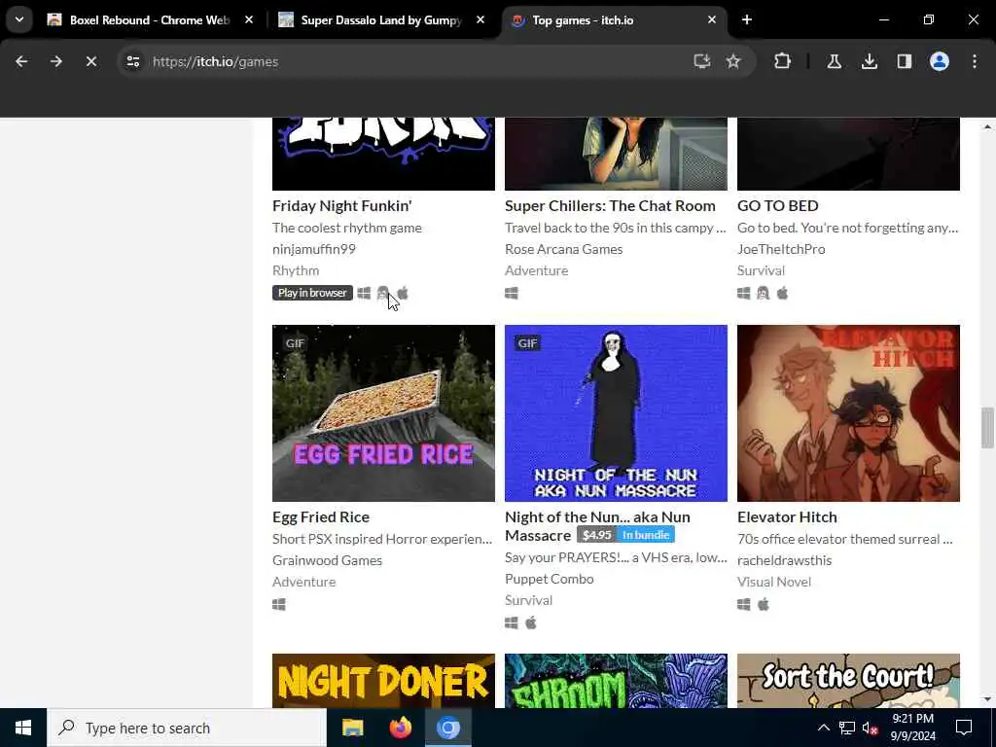Visit Rose Arcana Games author page
This screenshot has width=996, height=747.
coord(563,249)
